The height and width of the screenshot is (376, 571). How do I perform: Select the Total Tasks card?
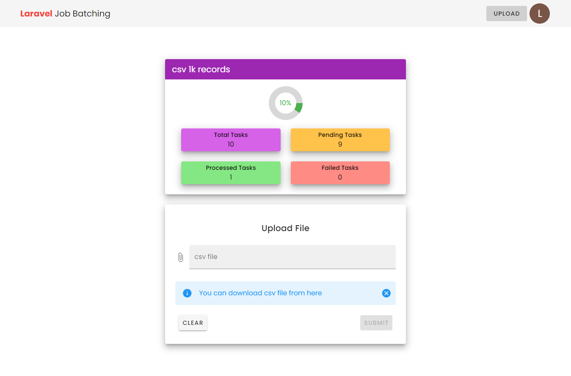point(231,139)
